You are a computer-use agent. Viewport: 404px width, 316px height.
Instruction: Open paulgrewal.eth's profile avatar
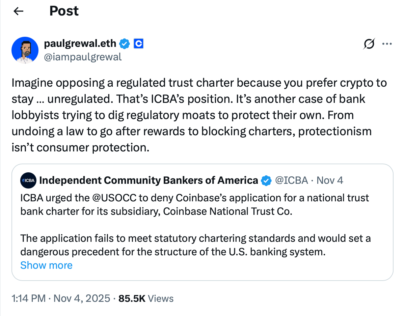tap(25, 50)
